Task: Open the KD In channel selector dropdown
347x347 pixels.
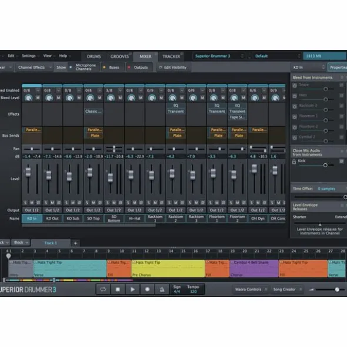Action: point(308,68)
